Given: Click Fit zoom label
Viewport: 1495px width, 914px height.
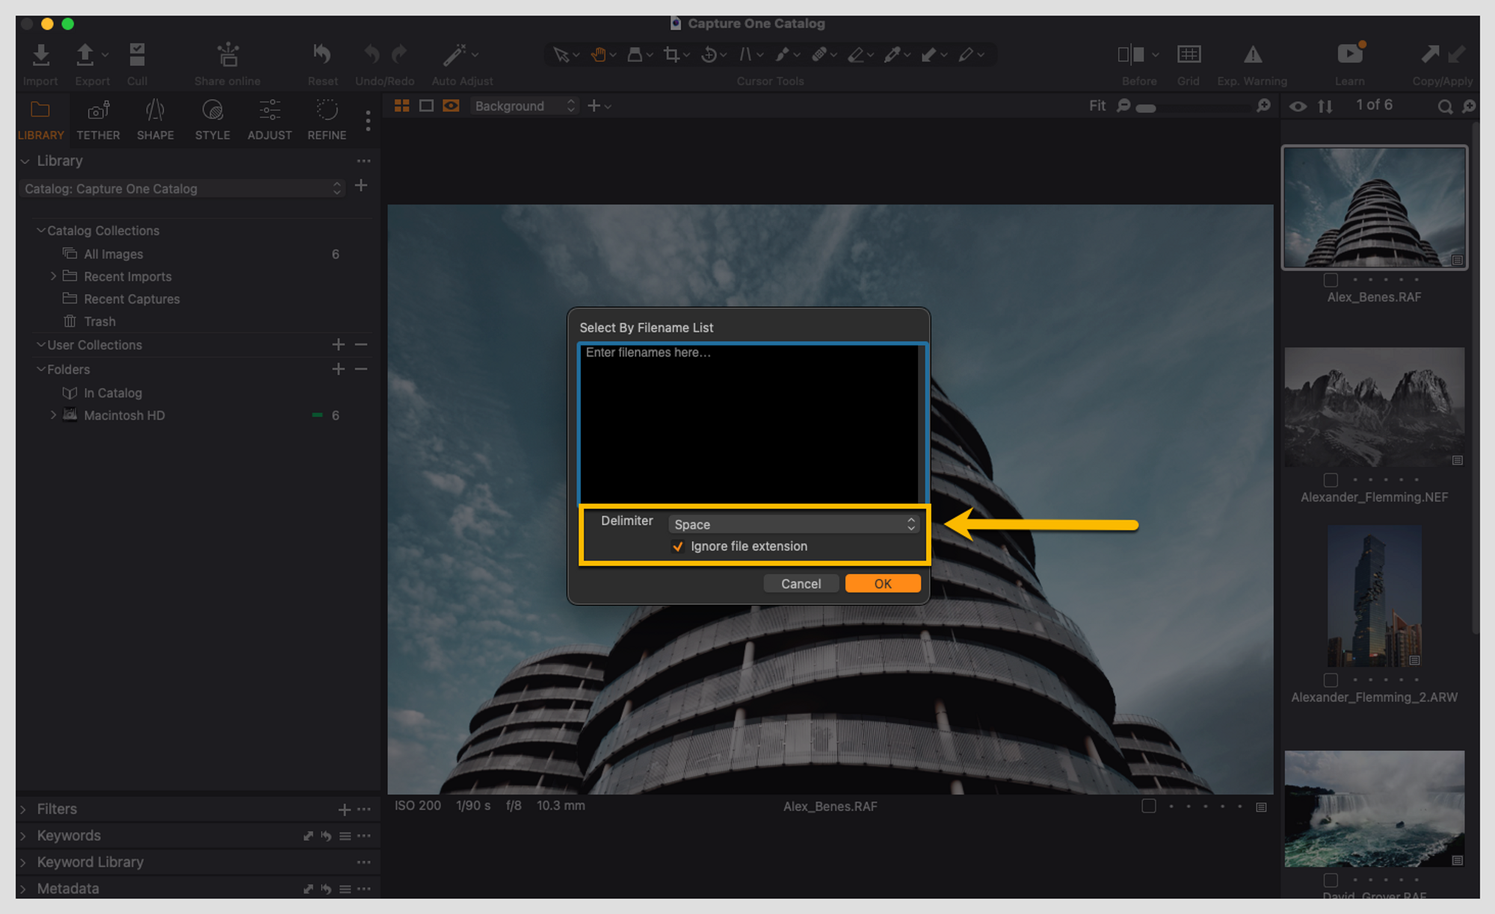Looking at the screenshot, I should (x=1097, y=106).
